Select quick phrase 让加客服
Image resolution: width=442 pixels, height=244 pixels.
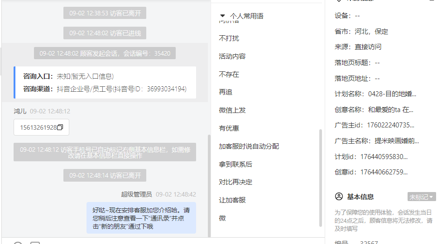(232, 200)
